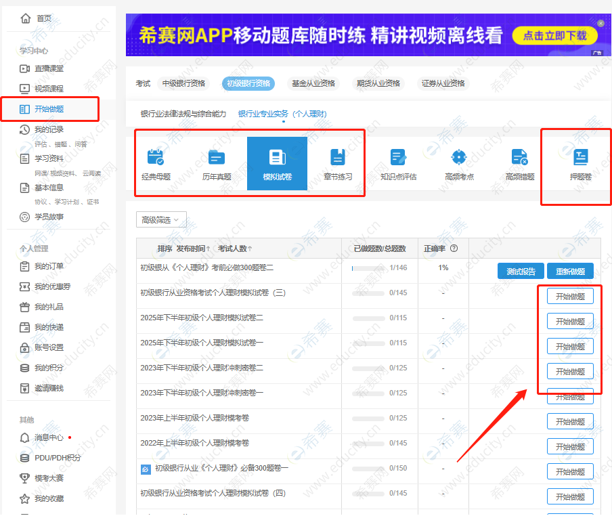The width and height of the screenshot is (612, 516).
Task: Click progress bar of 0/150 row
Action: (x=368, y=469)
